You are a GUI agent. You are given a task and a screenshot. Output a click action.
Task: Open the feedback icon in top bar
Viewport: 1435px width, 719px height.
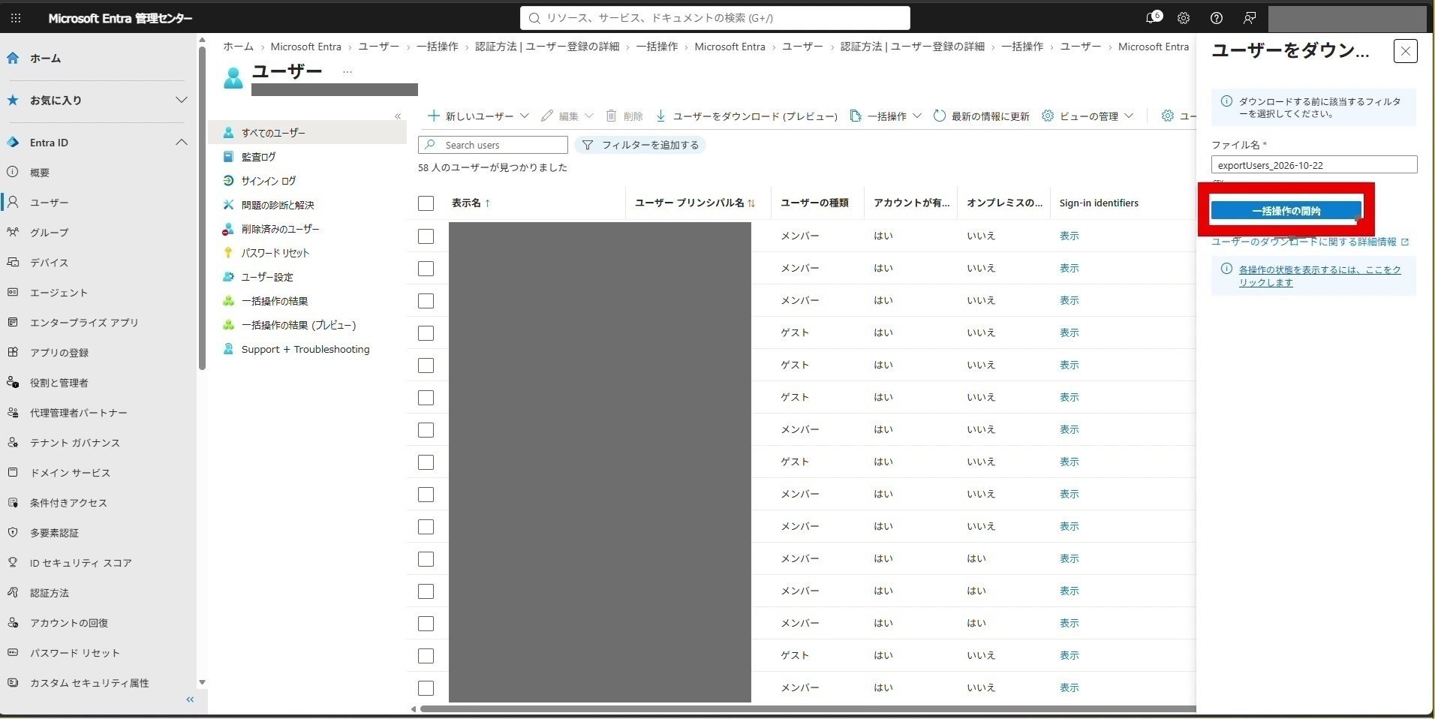[1250, 18]
